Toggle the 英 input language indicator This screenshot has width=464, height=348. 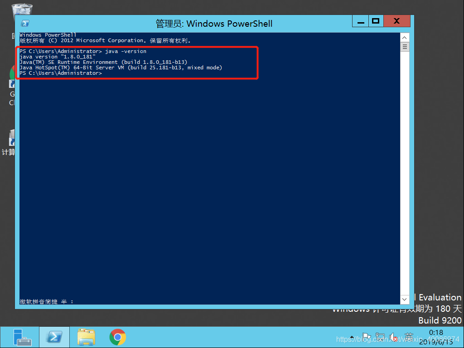(x=408, y=337)
